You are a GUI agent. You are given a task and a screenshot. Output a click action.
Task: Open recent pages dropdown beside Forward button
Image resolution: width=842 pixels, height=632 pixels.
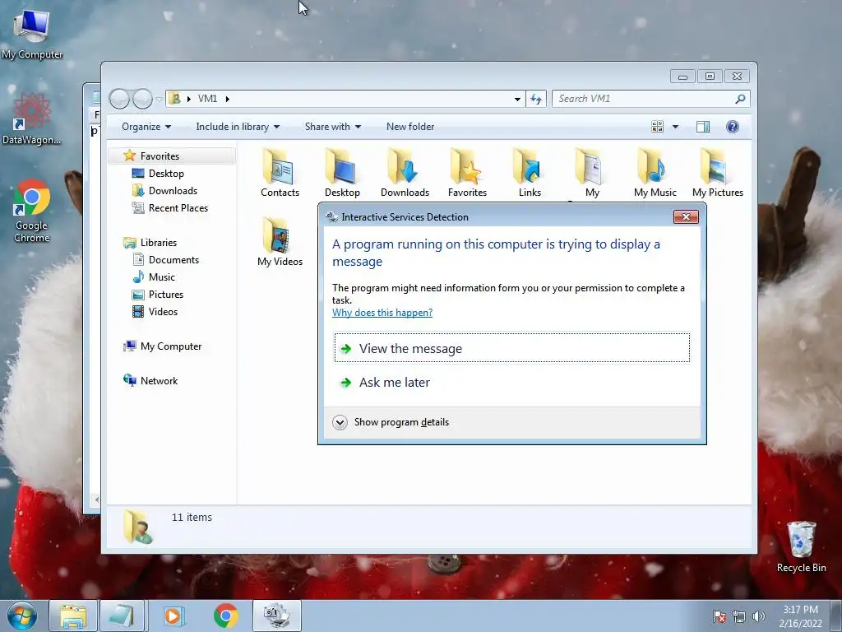tap(159, 99)
